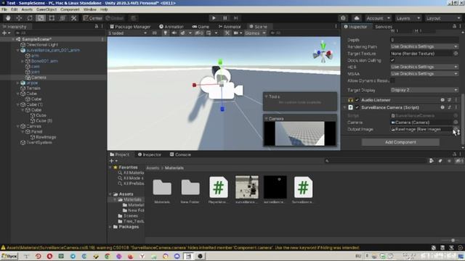Screen dimensions: 465x261
Task: Click the Depth value field
Action: (x=424, y=40)
